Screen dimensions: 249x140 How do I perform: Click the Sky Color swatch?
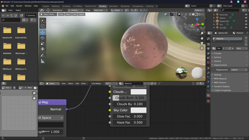pyautogui.click(x=139, y=110)
